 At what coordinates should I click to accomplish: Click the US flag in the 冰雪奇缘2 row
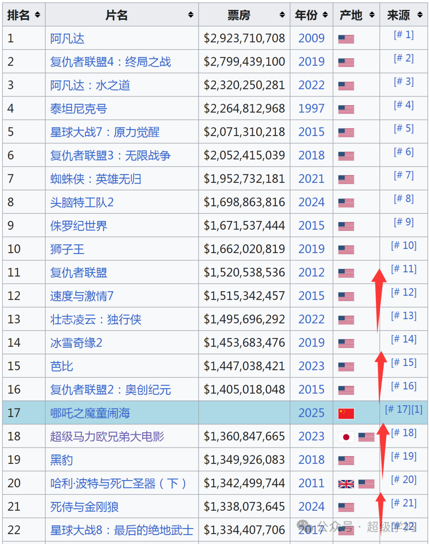coord(346,343)
